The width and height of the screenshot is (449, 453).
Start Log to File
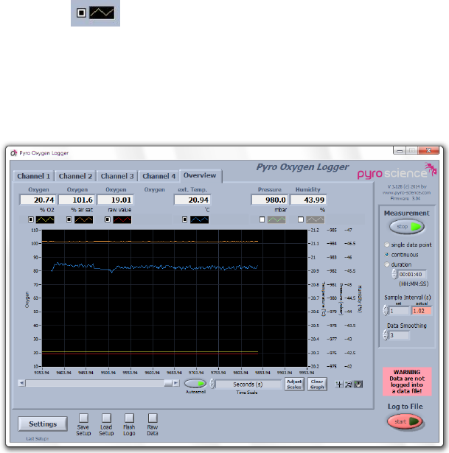[405, 421]
